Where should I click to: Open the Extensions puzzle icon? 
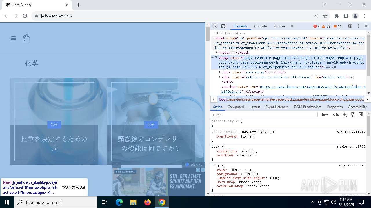337,16
